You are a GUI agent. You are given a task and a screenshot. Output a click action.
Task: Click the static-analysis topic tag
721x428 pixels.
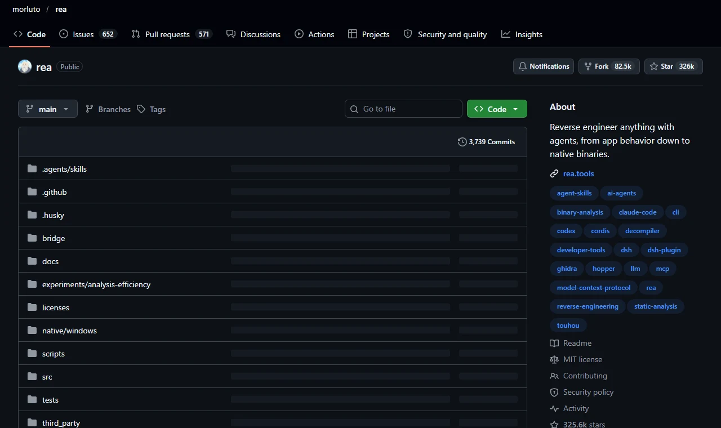click(x=656, y=306)
